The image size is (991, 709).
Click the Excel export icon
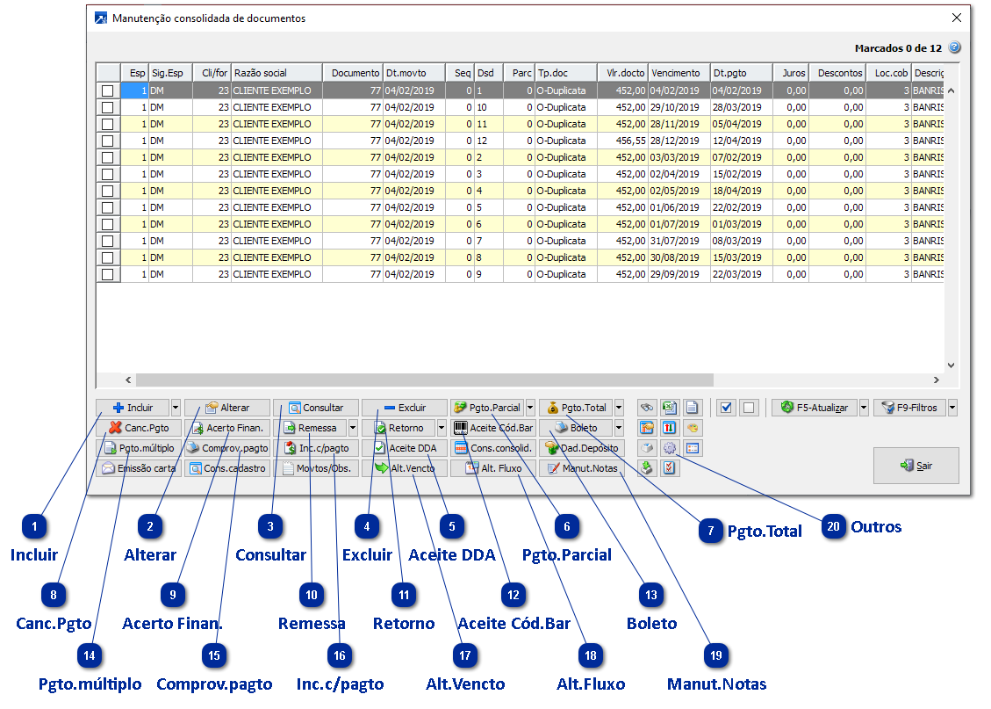point(669,408)
